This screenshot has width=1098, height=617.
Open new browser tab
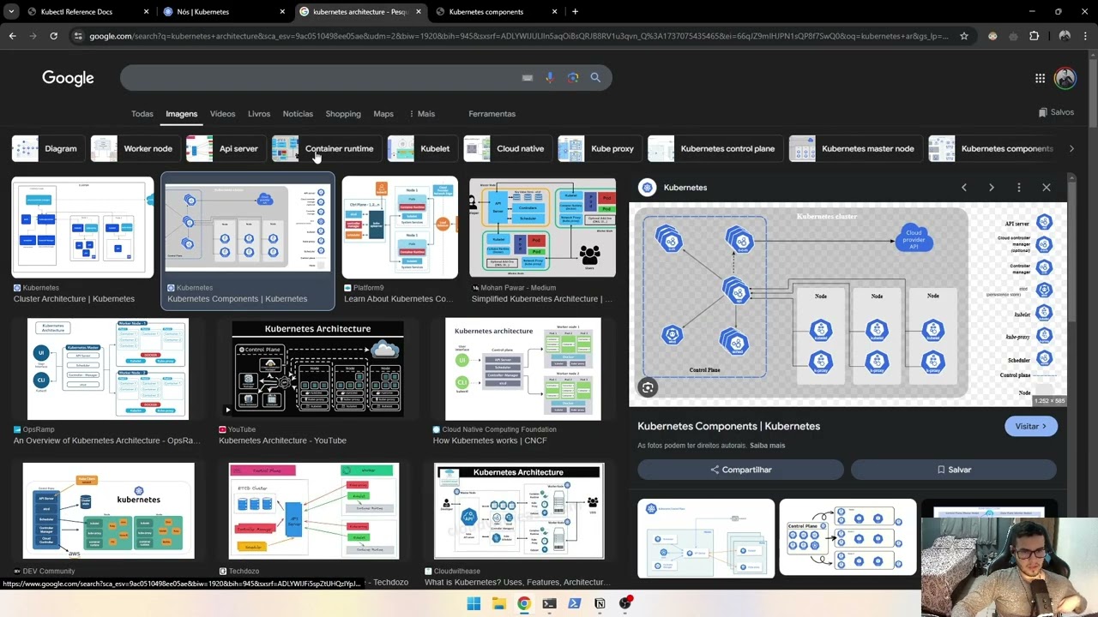575,12
